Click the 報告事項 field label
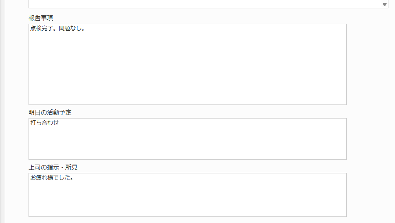This screenshot has width=395, height=223. 41,18
